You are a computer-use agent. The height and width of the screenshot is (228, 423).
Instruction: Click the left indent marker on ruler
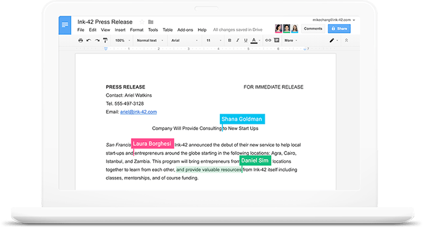pos(106,49)
